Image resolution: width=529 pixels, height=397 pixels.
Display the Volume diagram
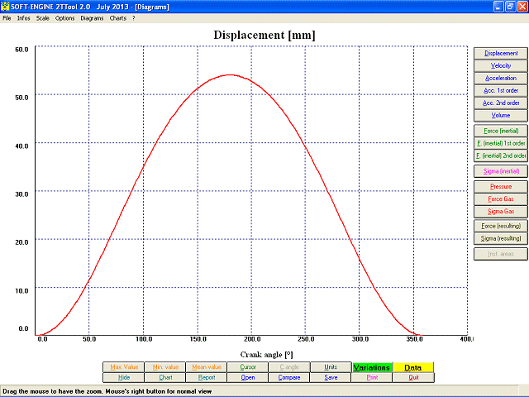coord(500,115)
